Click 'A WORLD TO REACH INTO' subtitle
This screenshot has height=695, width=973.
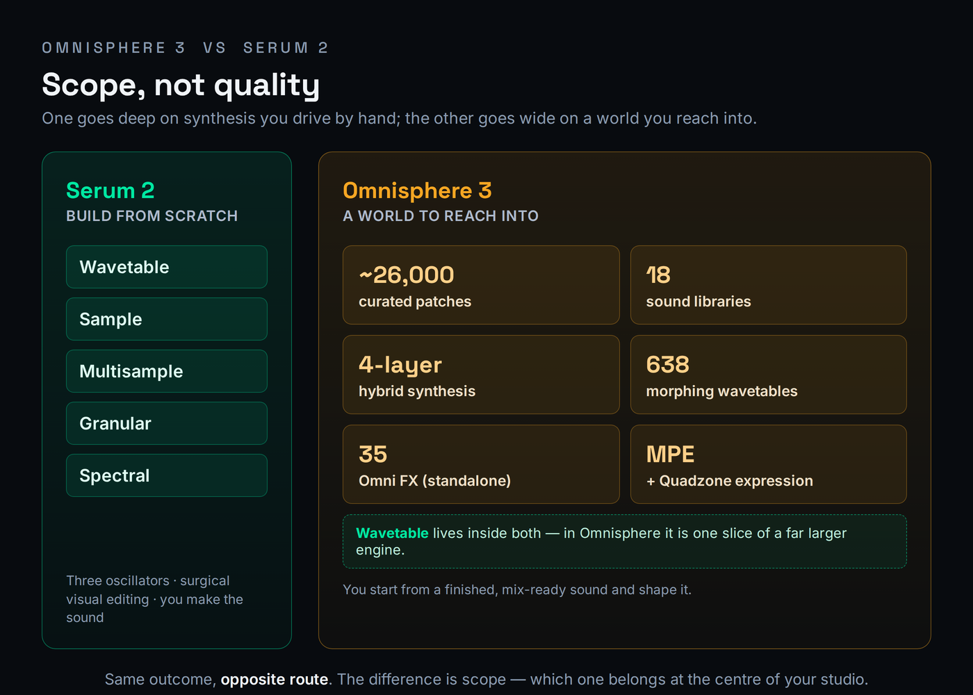point(441,216)
